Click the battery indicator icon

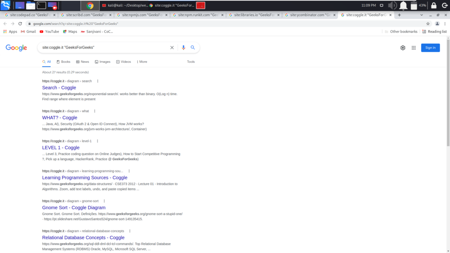[414, 5]
